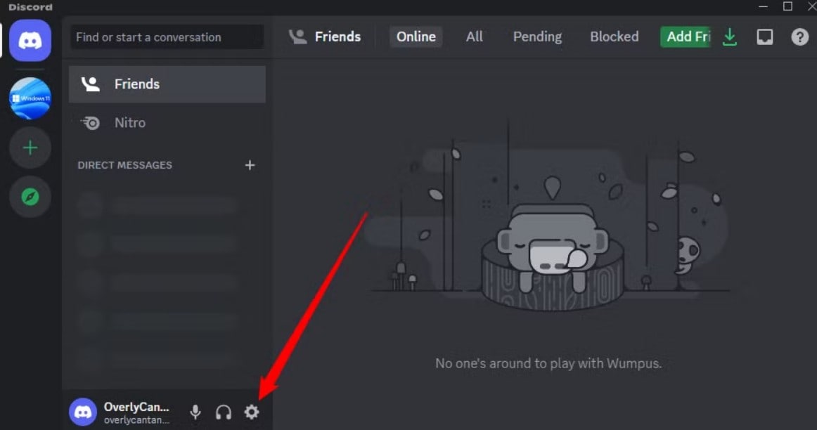Click the green download apps icon
This screenshot has width=817, height=430.
[730, 37]
